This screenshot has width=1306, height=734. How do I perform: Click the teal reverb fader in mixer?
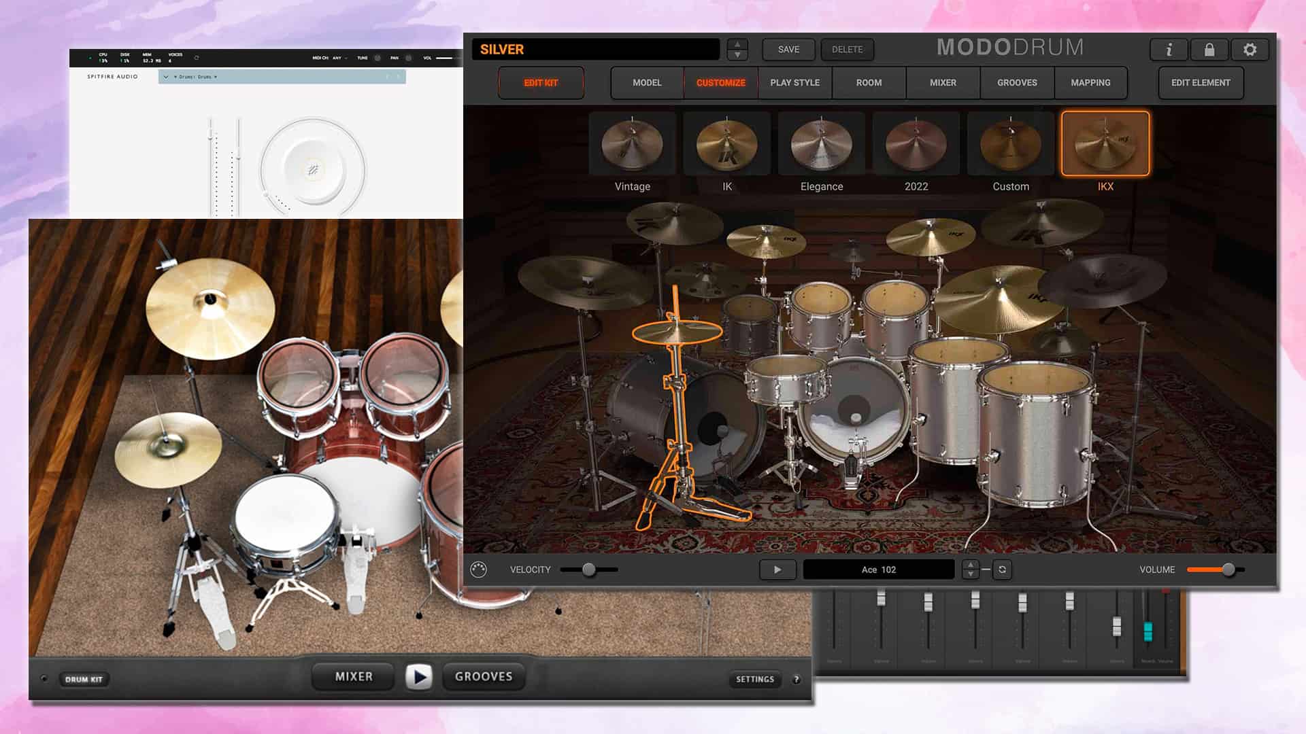(1148, 631)
